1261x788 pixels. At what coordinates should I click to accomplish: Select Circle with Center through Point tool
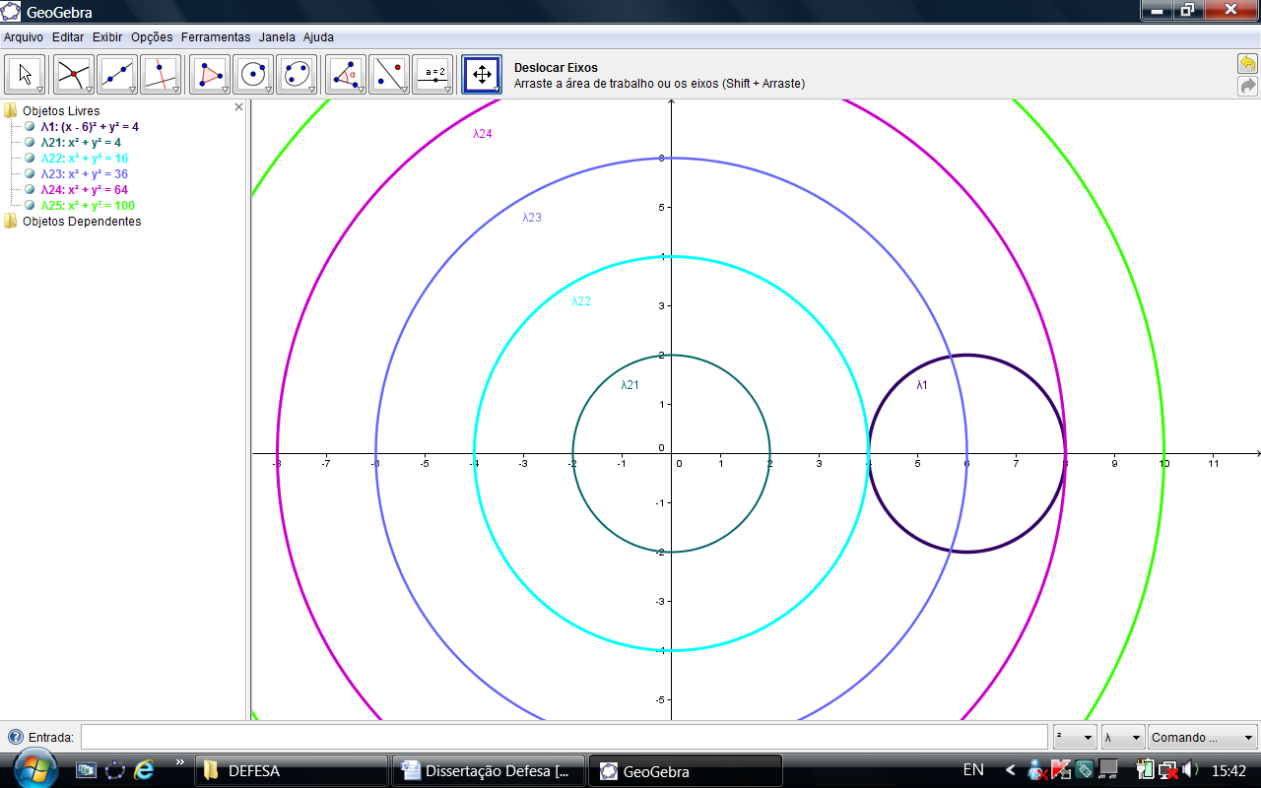pos(253,75)
